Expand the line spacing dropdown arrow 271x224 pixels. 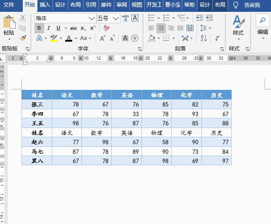click(x=209, y=28)
